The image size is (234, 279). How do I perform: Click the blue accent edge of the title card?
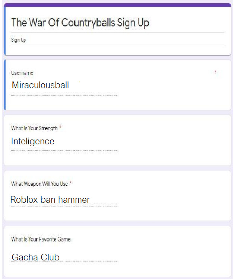[x=5, y=31]
